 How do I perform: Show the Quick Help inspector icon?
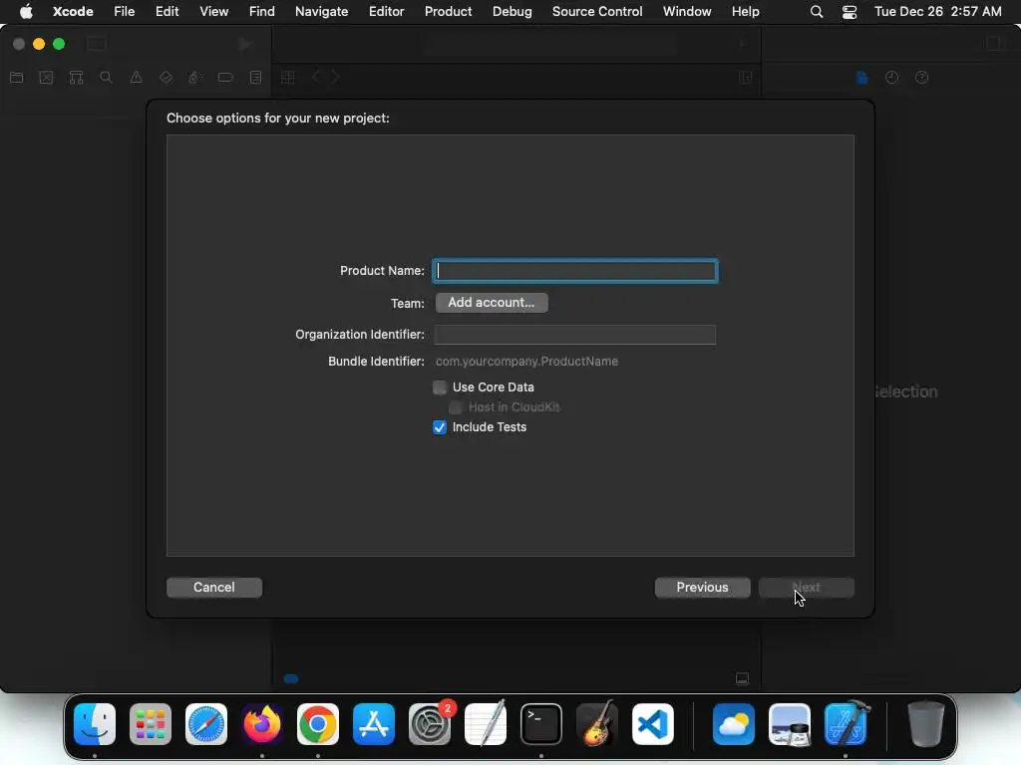pos(921,78)
